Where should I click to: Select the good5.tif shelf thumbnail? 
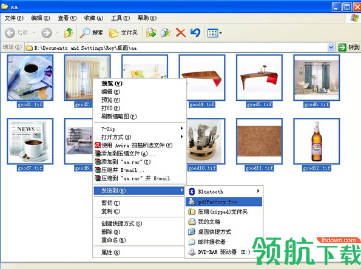click(x=259, y=78)
